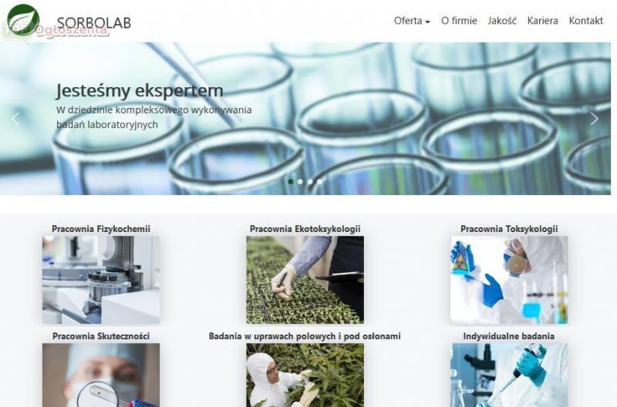
Task: Click the Jesteśmy ekspertem banner headline
Action: (x=140, y=91)
